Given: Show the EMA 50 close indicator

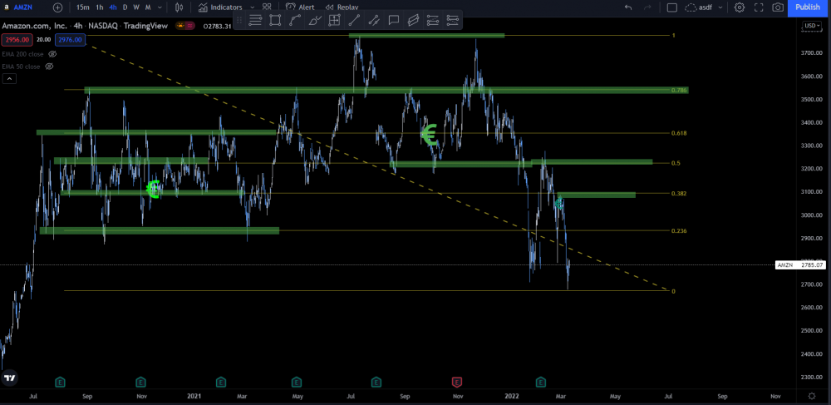Looking at the screenshot, I should click(49, 67).
